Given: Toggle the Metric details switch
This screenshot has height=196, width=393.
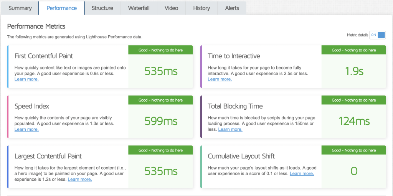Looking at the screenshot, I should tap(378, 35).
